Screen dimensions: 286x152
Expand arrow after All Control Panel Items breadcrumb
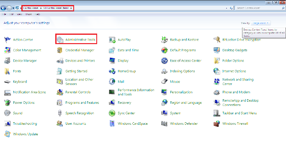pos(71,8)
